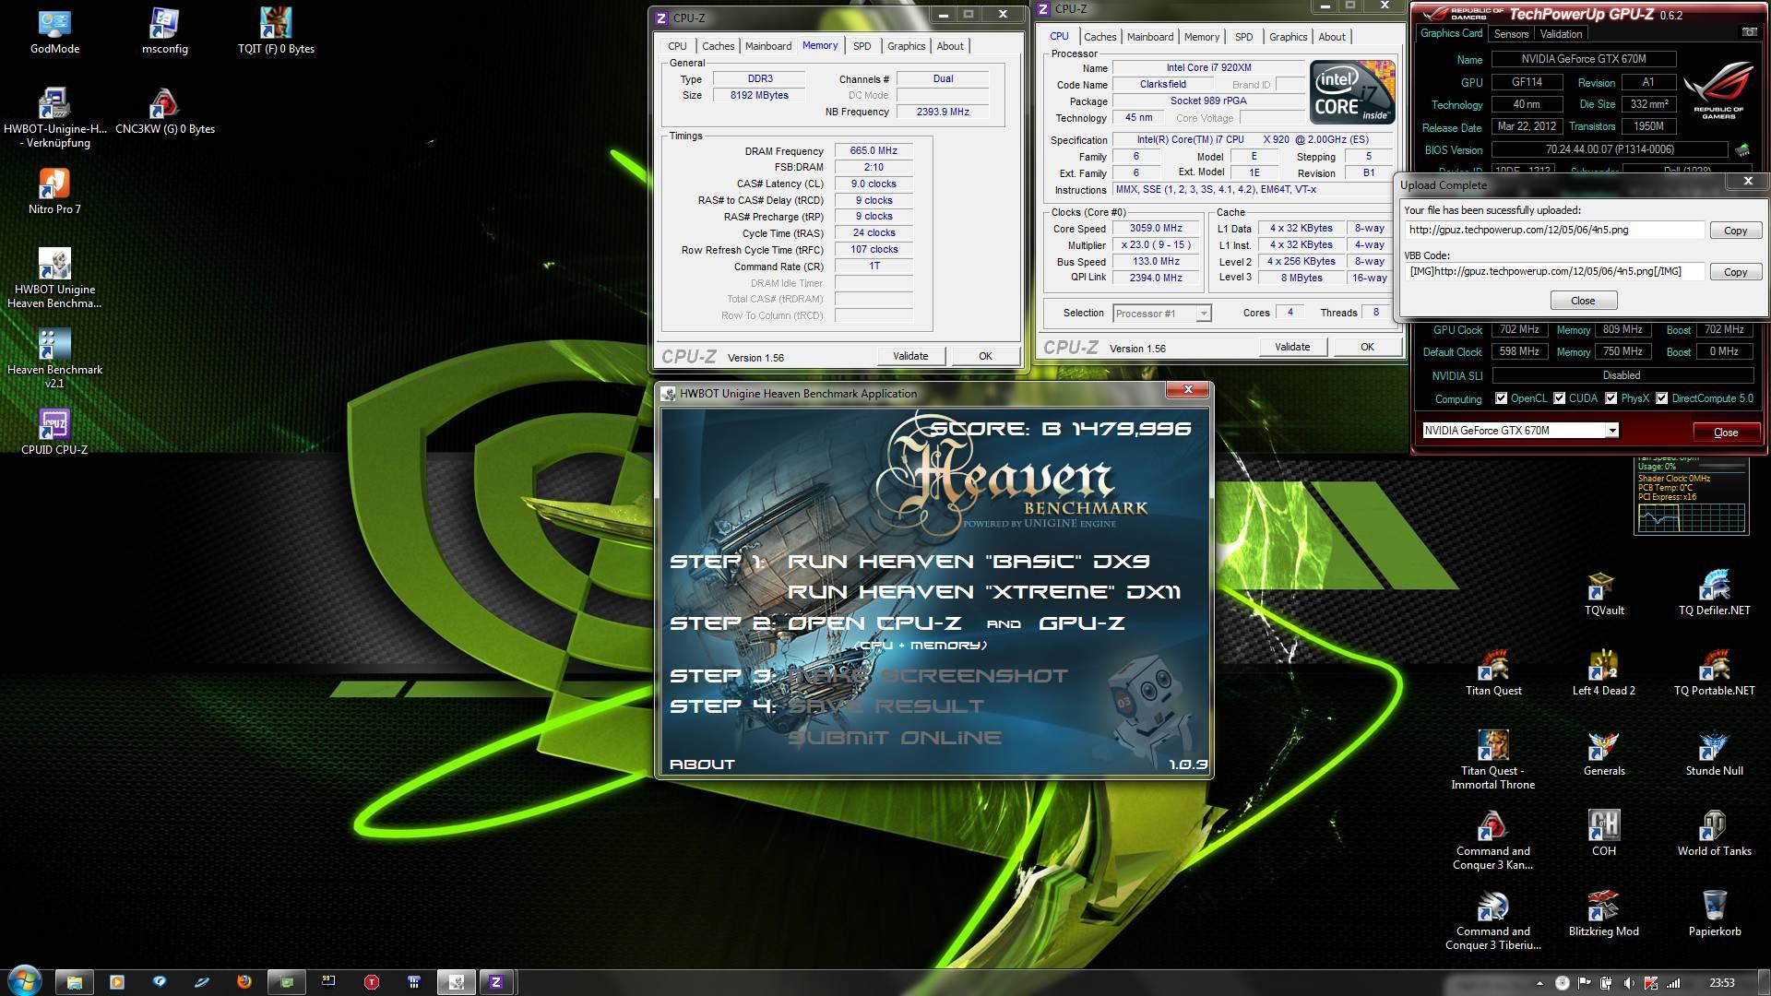Open SPD tab in memory CPU-Z window

[x=862, y=46]
